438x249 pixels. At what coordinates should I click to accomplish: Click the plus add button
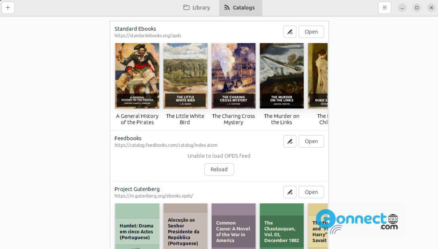8,8
